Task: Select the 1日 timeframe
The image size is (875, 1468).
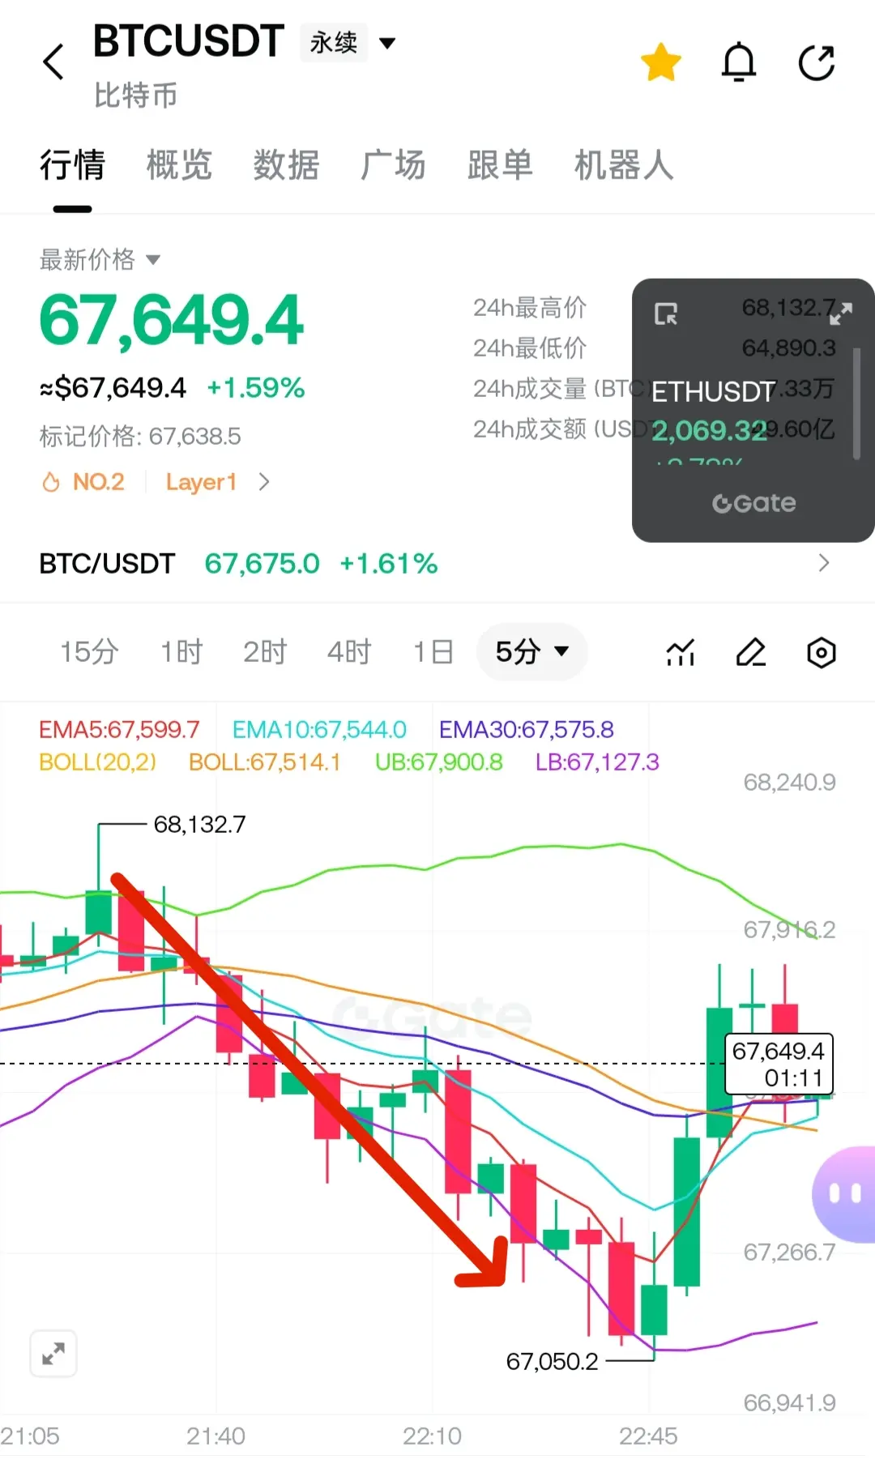Action: coord(433,652)
